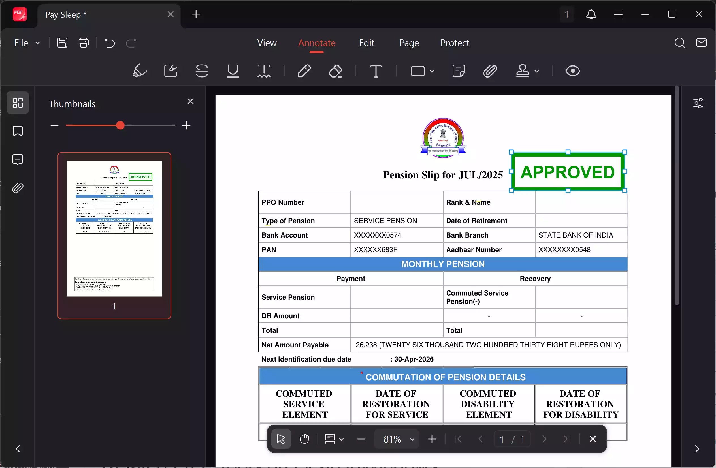Open the Bookmarks sidebar panel
The height and width of the screenshot is (468, 716).
pos(18,131)
